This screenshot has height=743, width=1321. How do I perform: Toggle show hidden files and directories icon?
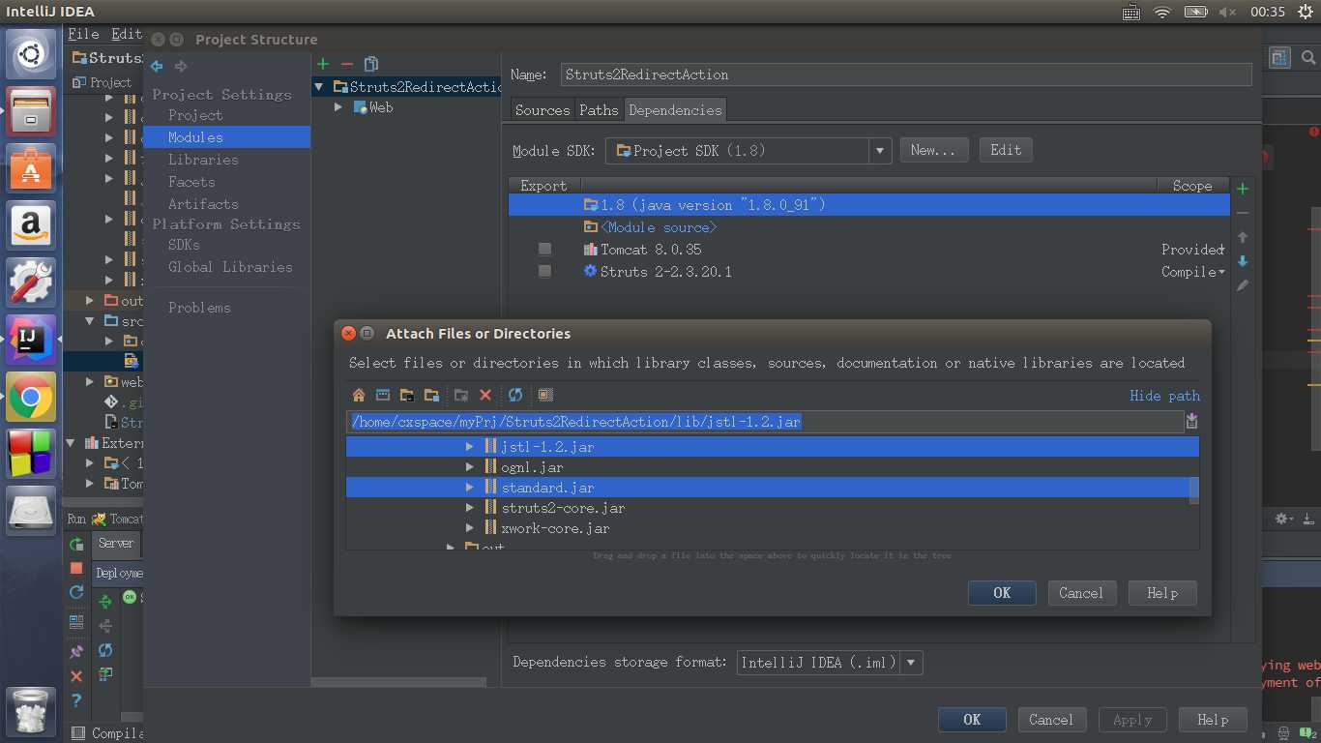(x=545, y=395)
